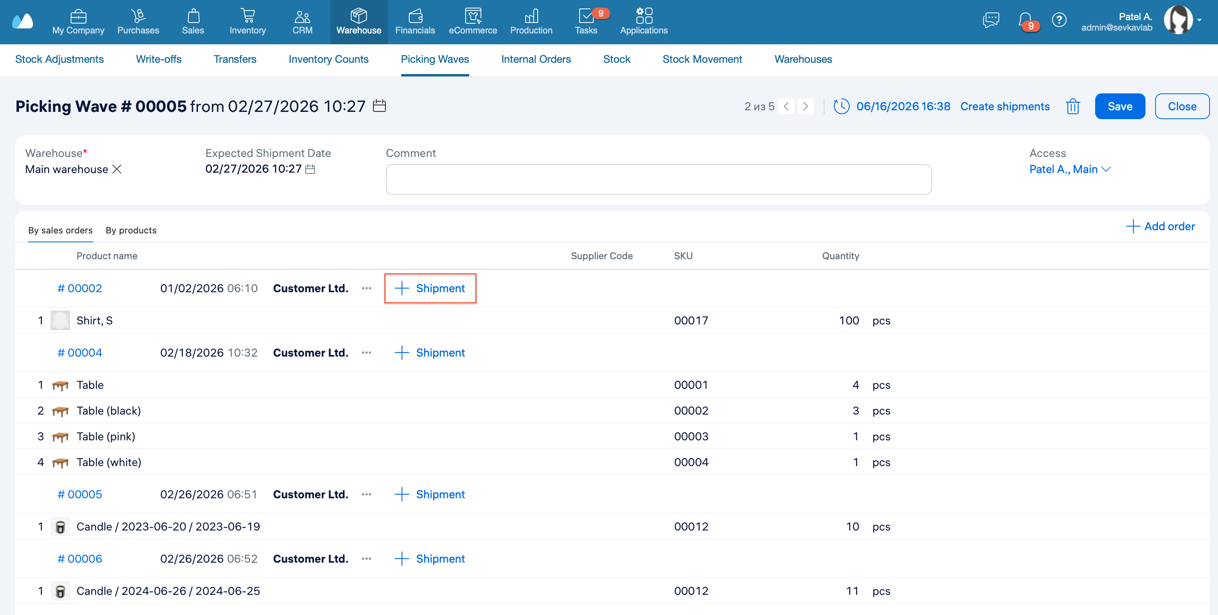Open the notifications bell
This screenshot has height=615, width=1218.
(1025, 20)
